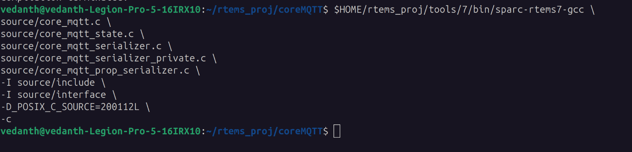The height and width of the screenshot is (152, 632).
Task: Click the block cursor at the empty prompt
Action: [x=337, y=131]
